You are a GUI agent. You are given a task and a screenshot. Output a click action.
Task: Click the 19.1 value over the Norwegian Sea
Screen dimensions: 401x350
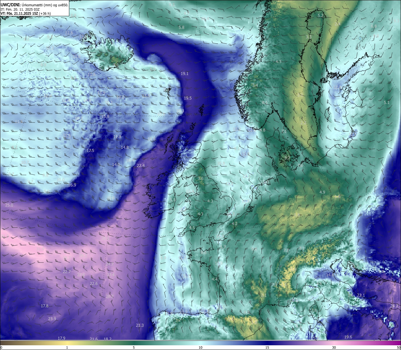185,74
